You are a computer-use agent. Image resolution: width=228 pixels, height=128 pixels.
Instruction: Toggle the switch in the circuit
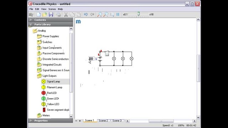(x=107, y=52)
